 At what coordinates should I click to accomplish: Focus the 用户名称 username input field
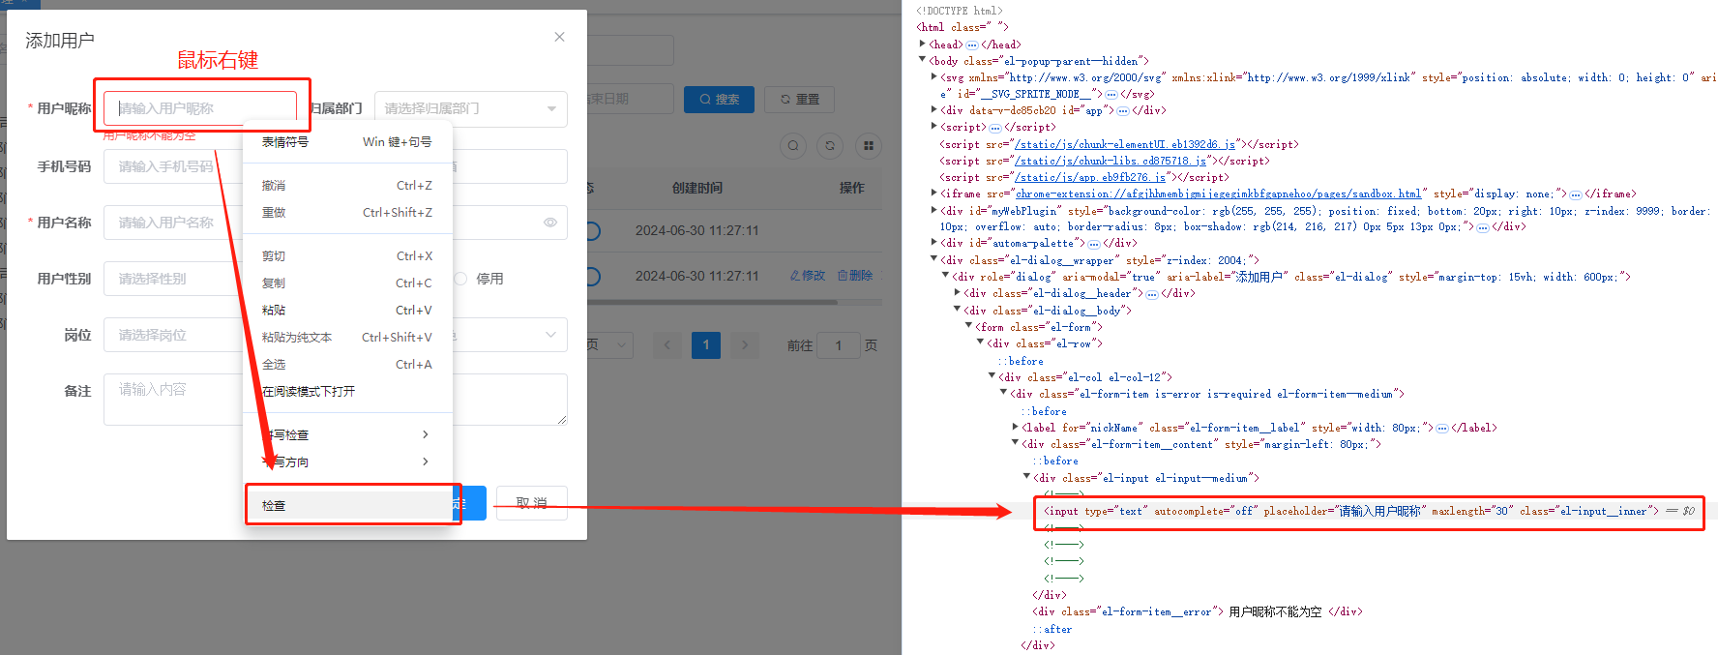click(x=173, y=223)
